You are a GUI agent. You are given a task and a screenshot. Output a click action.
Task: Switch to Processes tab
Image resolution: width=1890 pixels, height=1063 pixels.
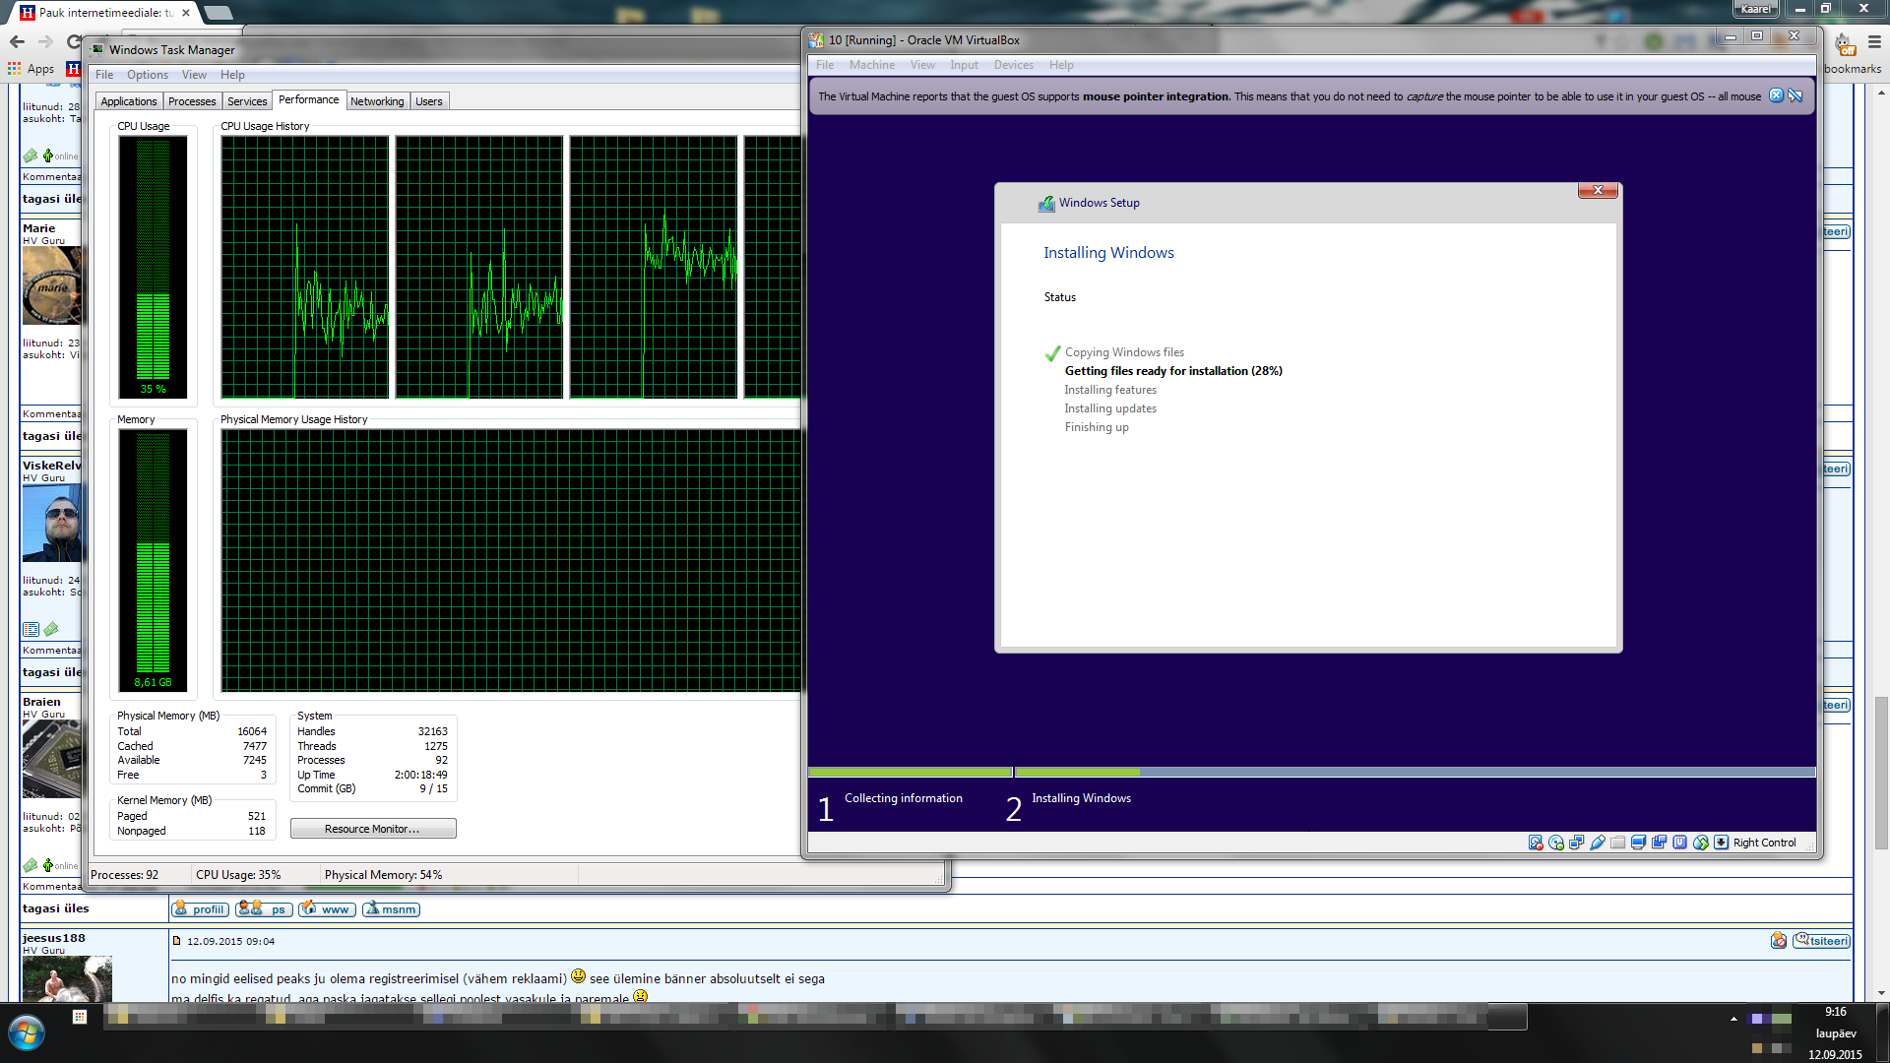(192, 101)
